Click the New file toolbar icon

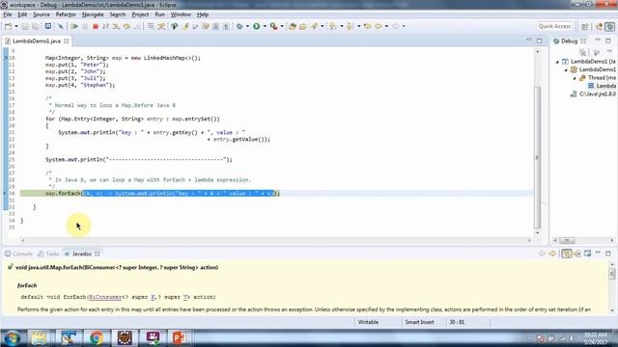8,26
